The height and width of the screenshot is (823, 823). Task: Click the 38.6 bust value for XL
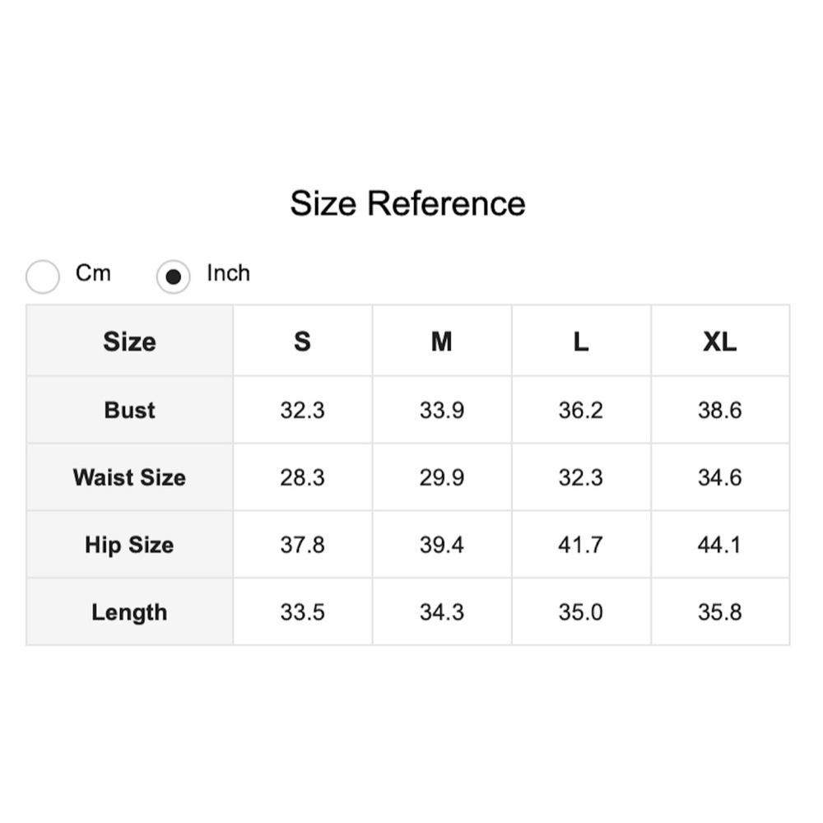coord(720,410)
